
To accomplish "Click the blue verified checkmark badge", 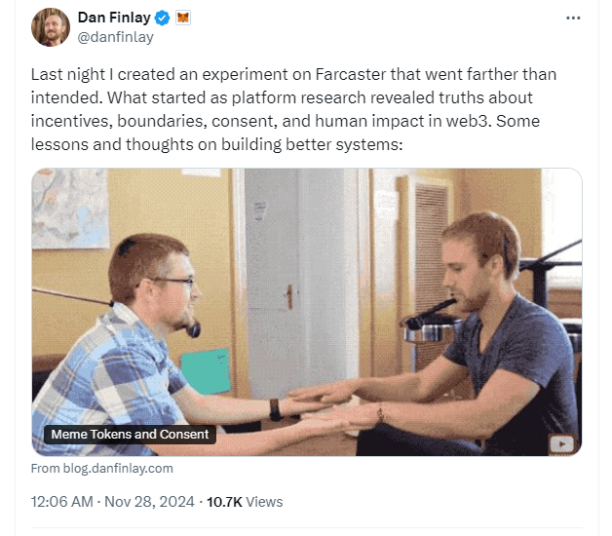I will [x=163, y=18].
